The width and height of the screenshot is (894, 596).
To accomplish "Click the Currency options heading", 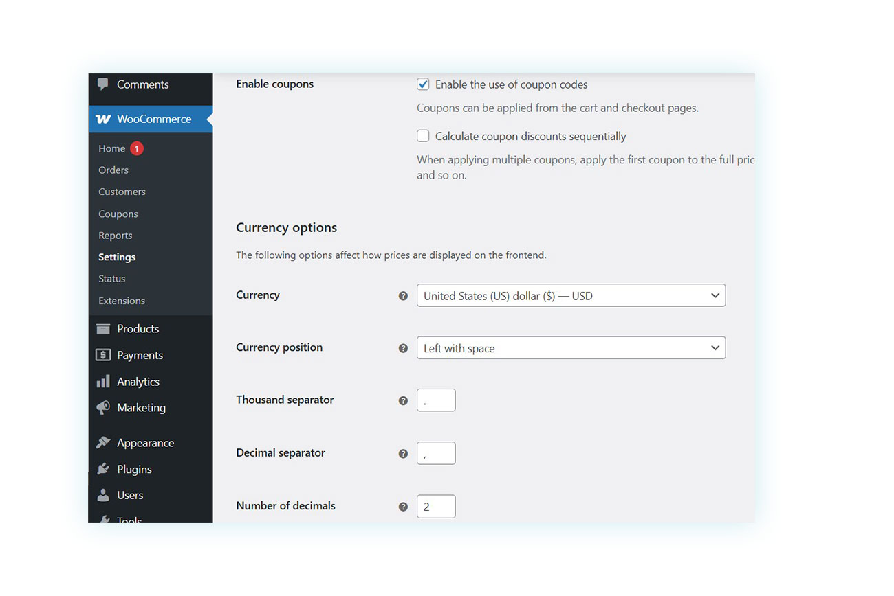I will [287, 227].
